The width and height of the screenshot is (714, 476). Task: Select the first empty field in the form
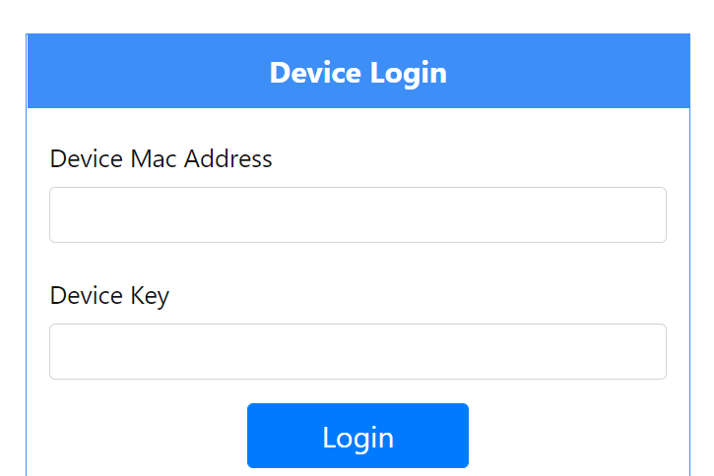point(357,214)
